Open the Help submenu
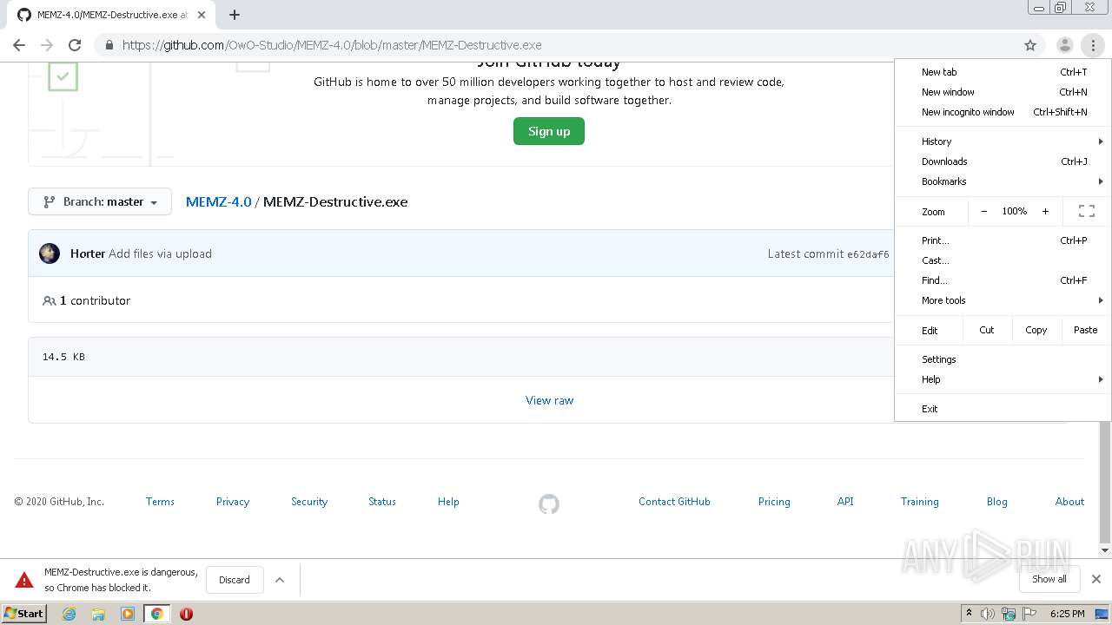Viewport: 1112px width, 625px height. click(1003, 379)
